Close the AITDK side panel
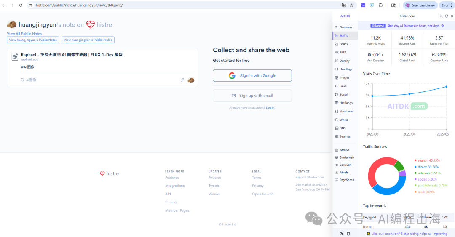The image size is (455, 237). [x=452, y=16]
